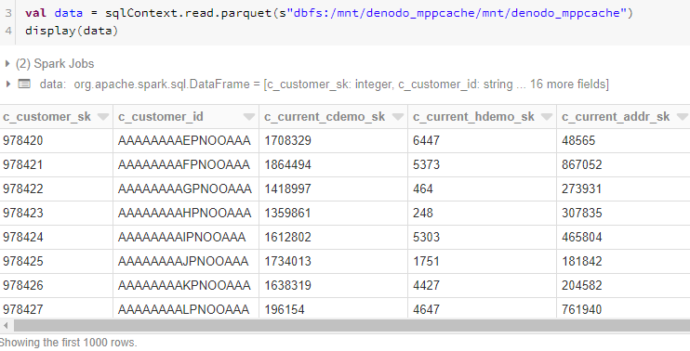Click cdemo value 1864494
The height and width of the screenshot is (351, 690).
287,164
